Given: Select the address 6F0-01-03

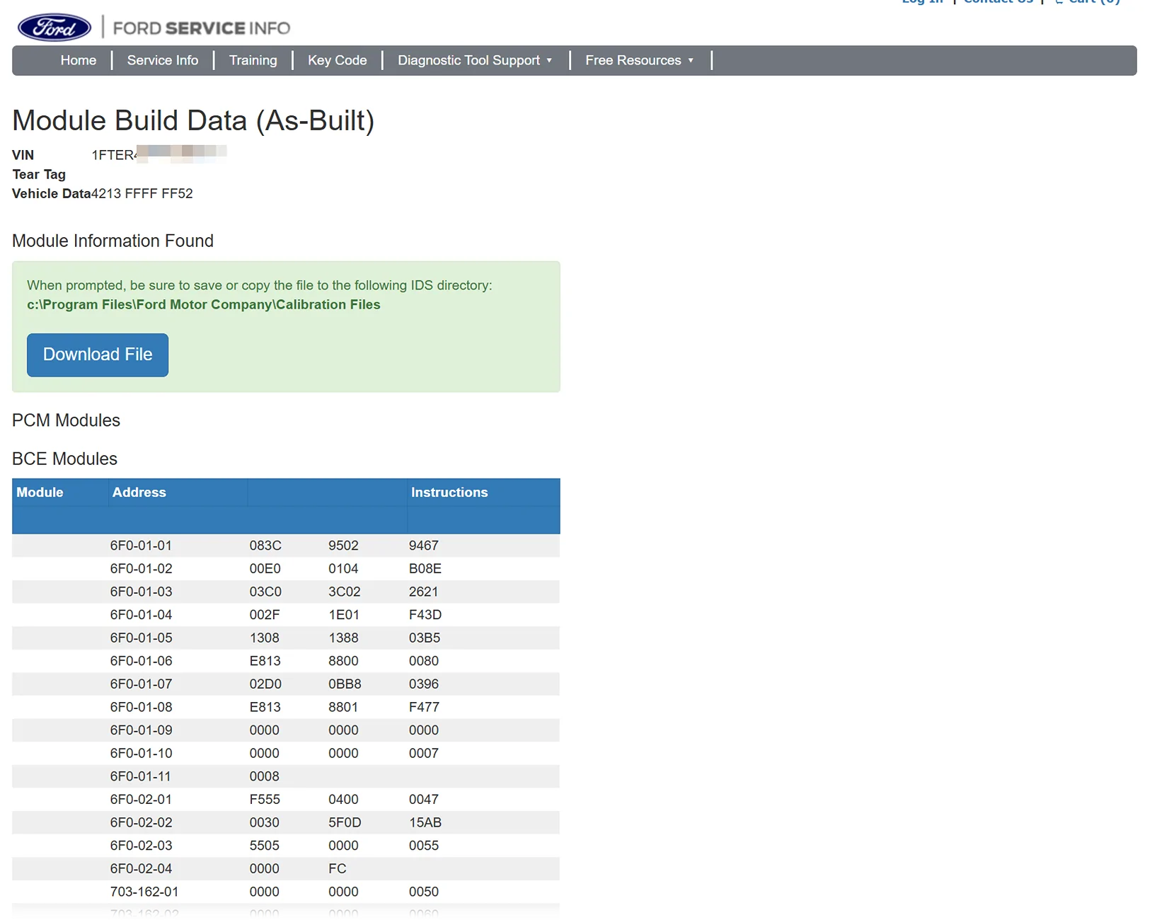Looking at the screenshot, I should pos(141,592).
